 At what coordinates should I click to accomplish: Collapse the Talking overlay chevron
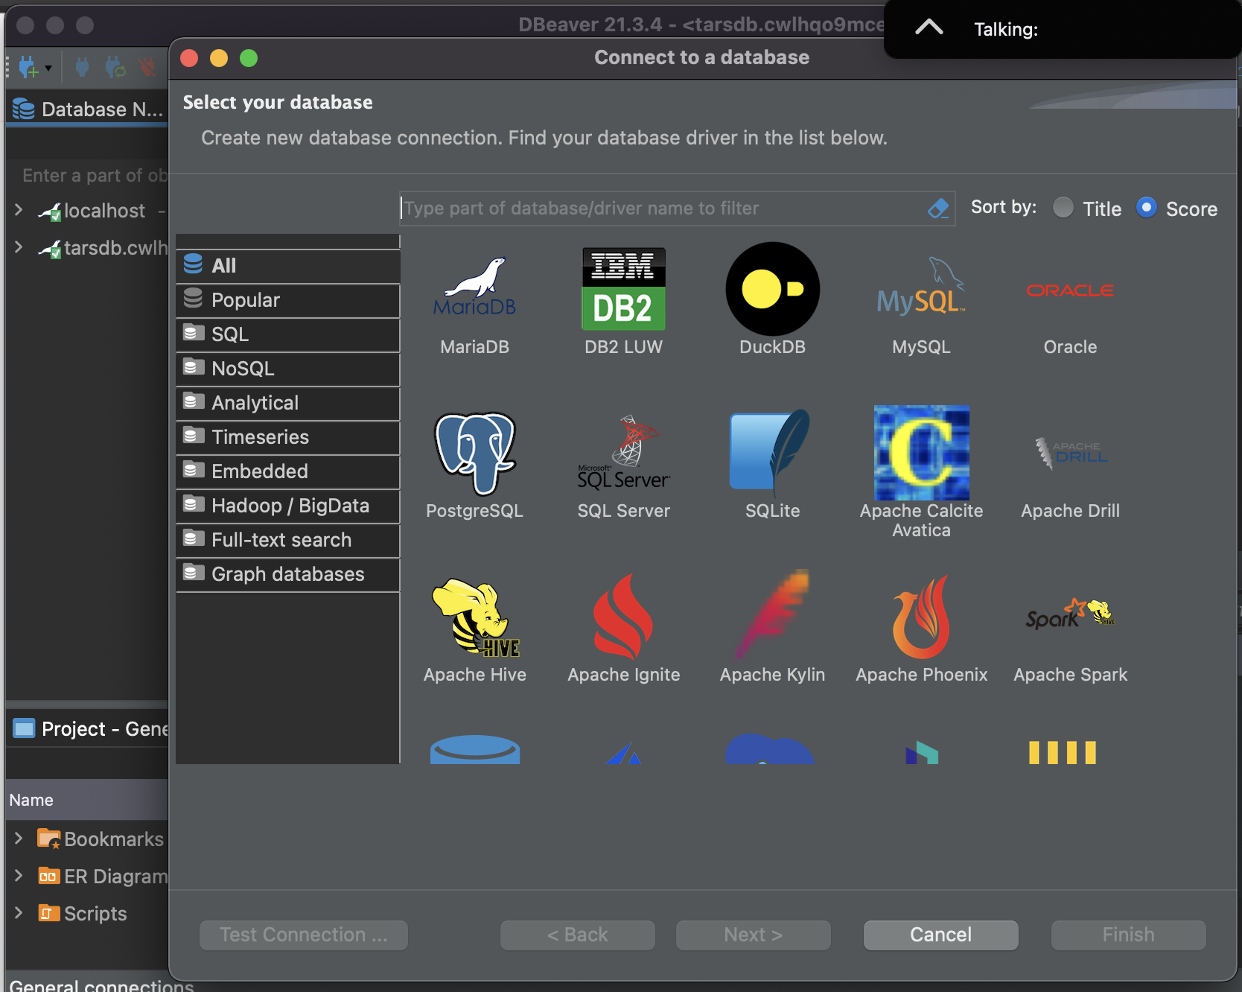pyautogui.click(x=929, y=28)
